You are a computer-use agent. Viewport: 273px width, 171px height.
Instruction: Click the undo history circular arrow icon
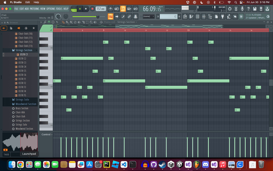(230, 9)
